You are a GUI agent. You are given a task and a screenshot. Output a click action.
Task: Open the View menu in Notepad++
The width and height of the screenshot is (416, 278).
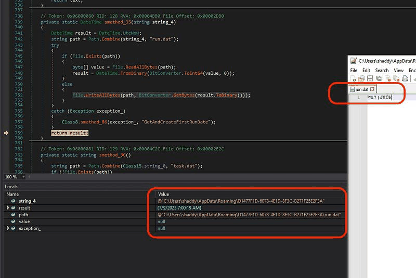(x=398, y=71)
